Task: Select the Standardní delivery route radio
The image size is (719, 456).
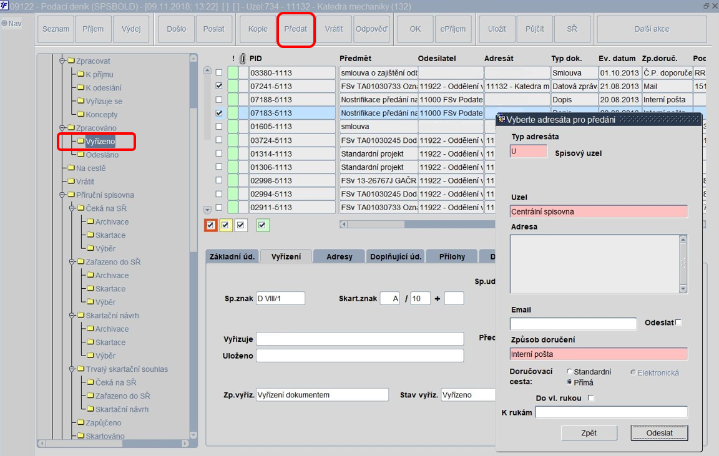Action: coord(569,372)
